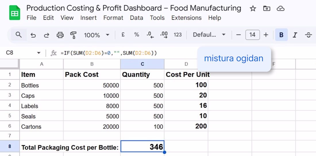Open the Google Sheets home icon
The width and height of the screenshot is (316, 156).
[15, 13]
